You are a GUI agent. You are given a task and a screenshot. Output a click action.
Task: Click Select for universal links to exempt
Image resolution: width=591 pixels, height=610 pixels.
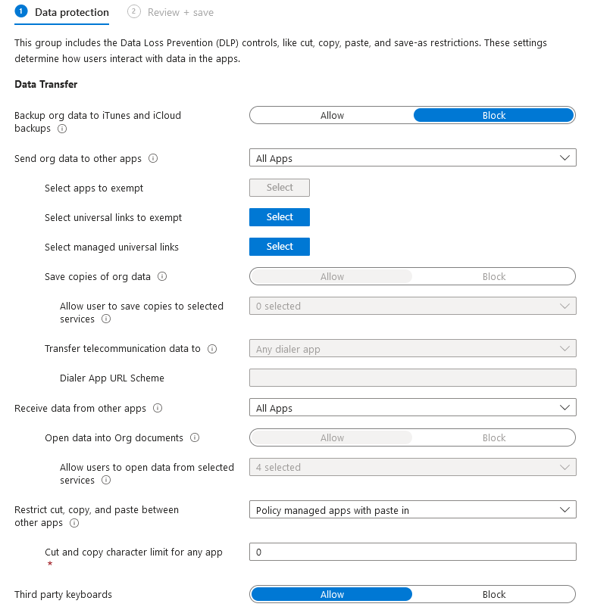tap(280, 217)
